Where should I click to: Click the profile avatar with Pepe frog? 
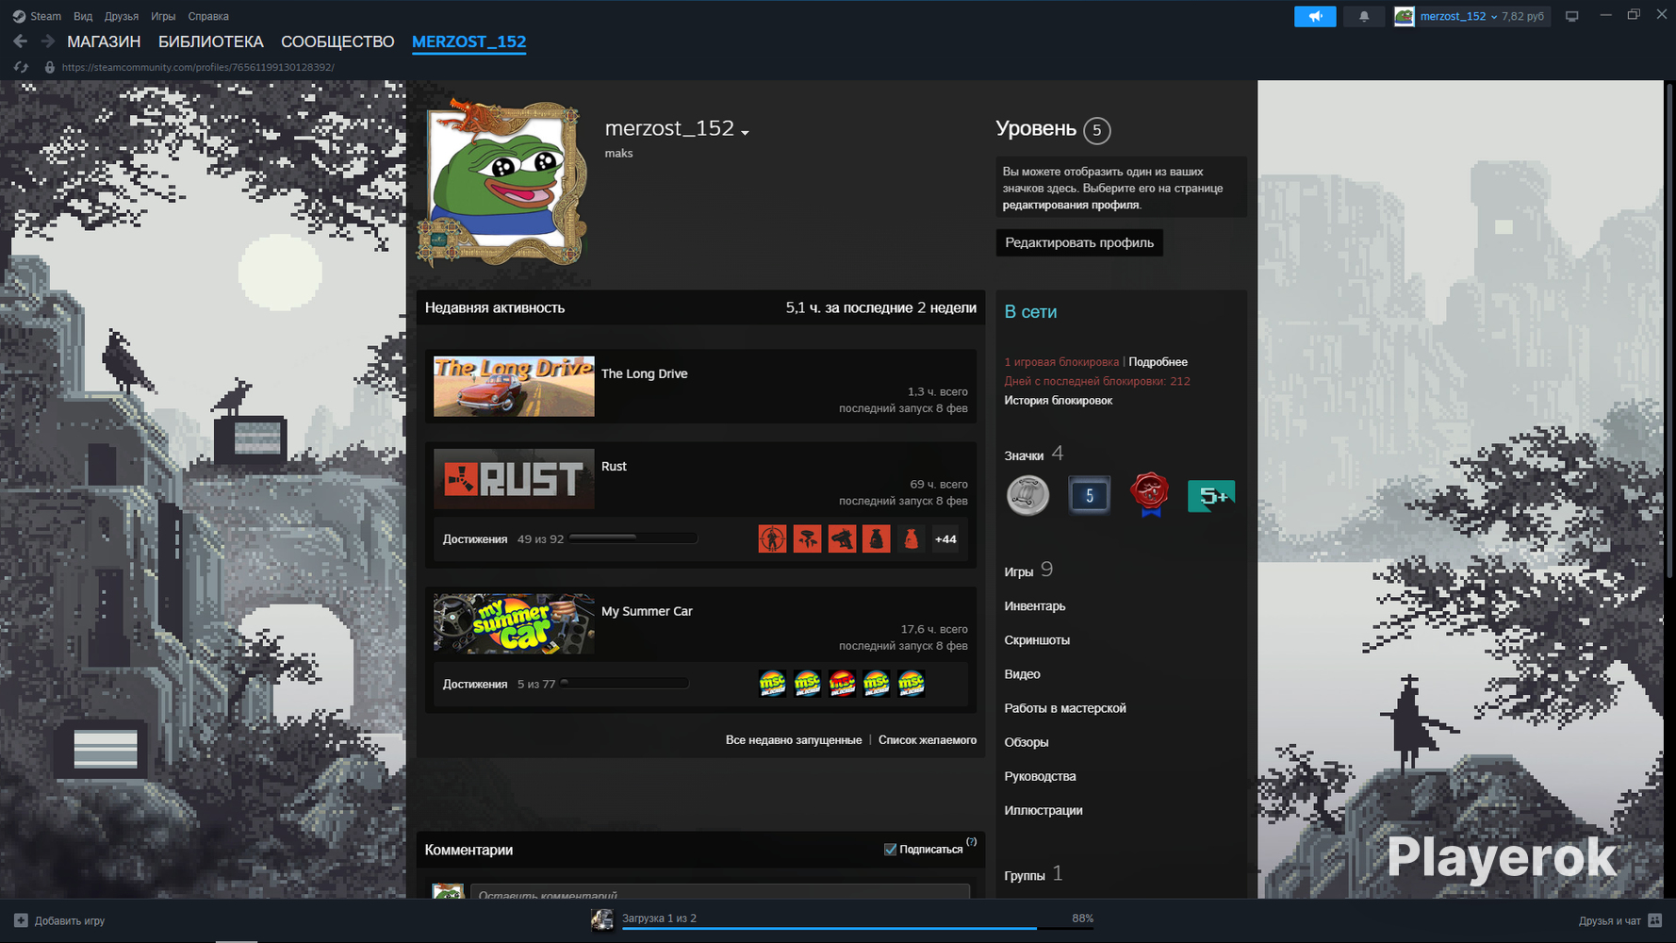click(503, 184)
